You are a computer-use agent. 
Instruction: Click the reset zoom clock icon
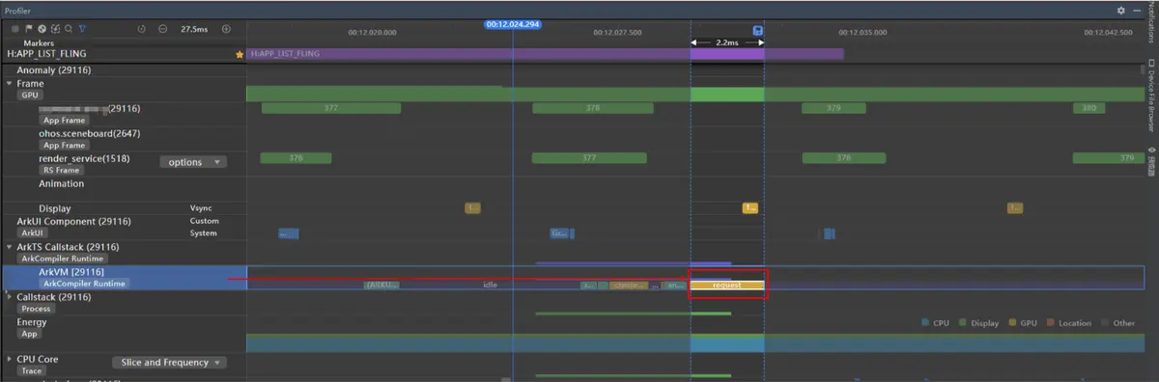142,29
